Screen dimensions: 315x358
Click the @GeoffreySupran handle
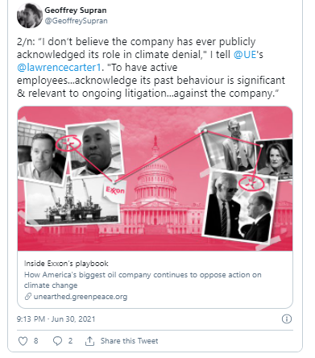(76, 21)
